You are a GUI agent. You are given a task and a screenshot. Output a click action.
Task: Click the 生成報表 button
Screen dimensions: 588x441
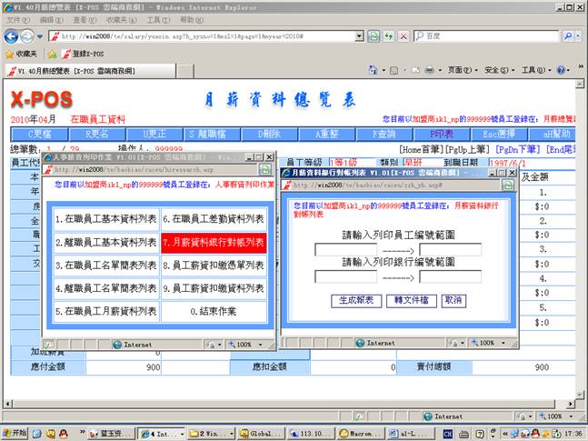tap(357, 300)
